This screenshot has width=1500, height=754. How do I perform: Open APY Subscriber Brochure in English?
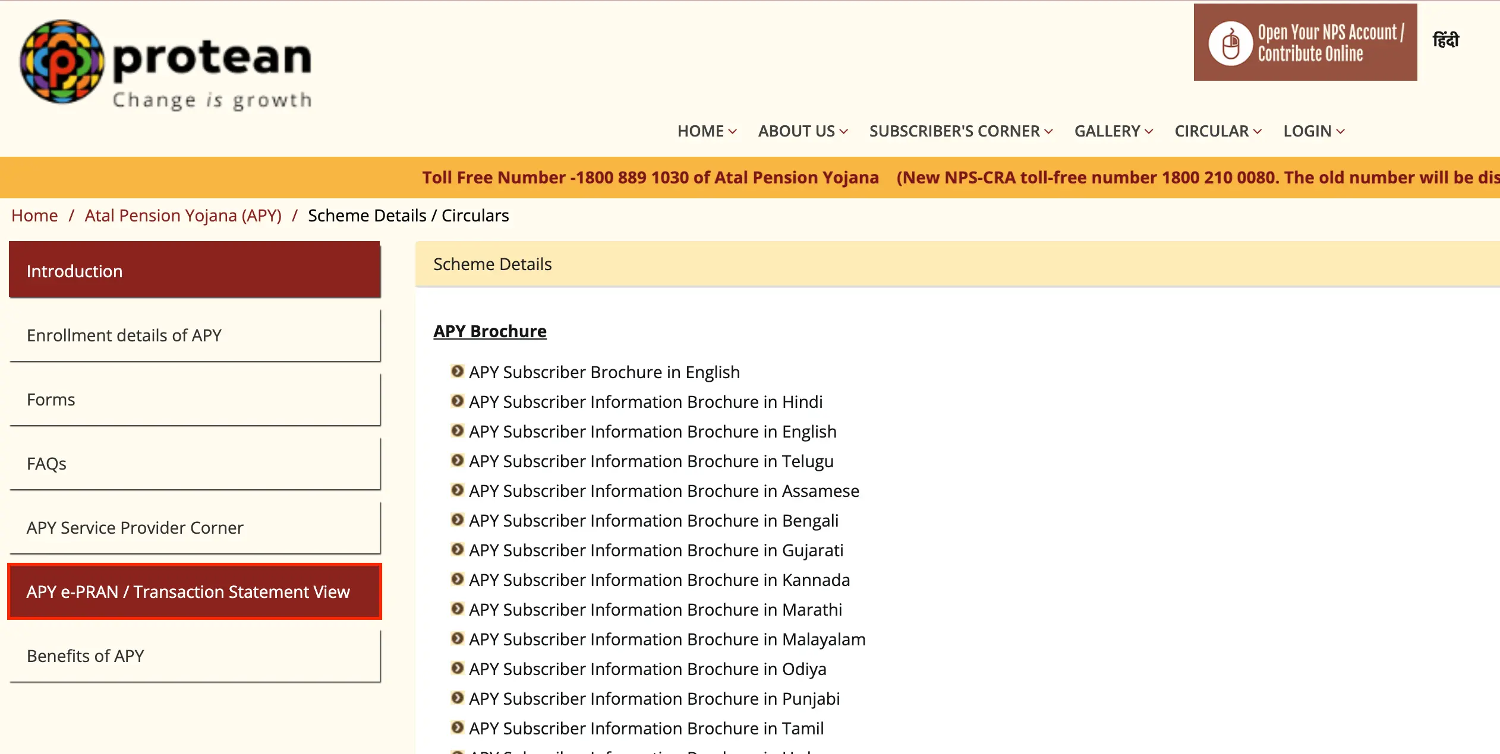pos(604,372)
